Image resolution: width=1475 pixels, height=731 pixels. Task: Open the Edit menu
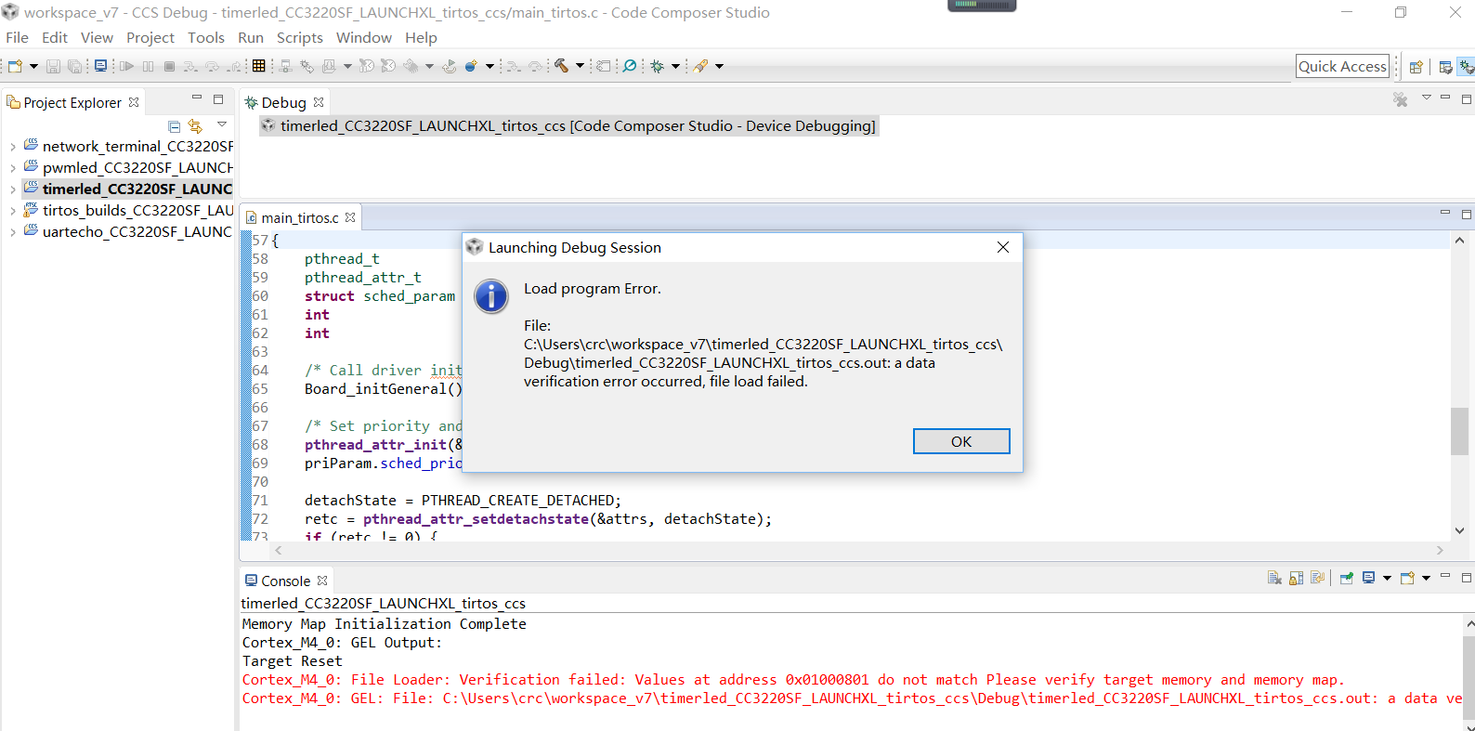point(55,38)
